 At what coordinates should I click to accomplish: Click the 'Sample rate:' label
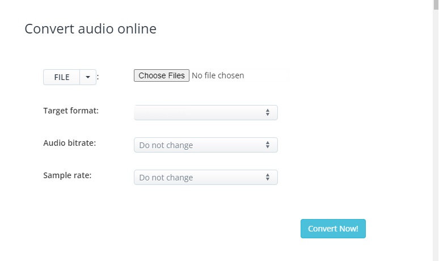click(67, 175)
